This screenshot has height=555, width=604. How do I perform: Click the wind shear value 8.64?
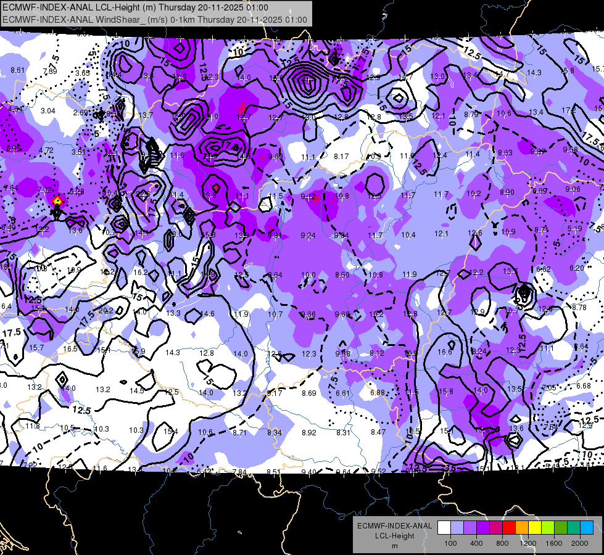275,275
